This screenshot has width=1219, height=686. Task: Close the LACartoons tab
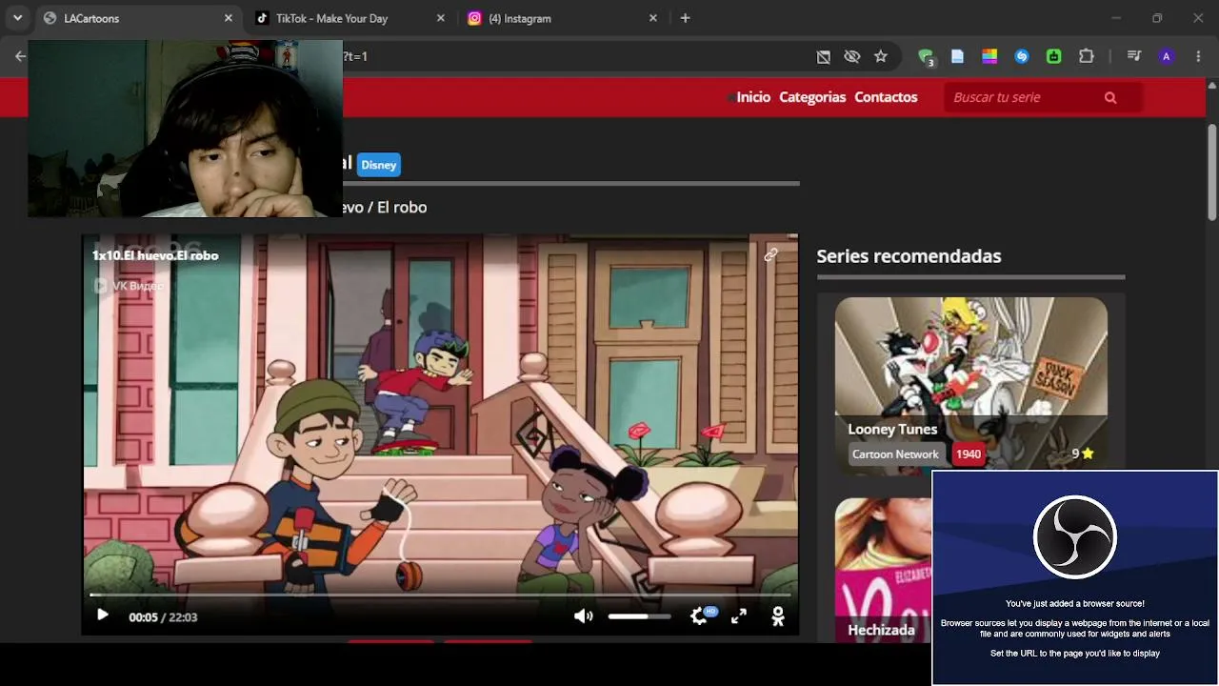pos(229,18)
